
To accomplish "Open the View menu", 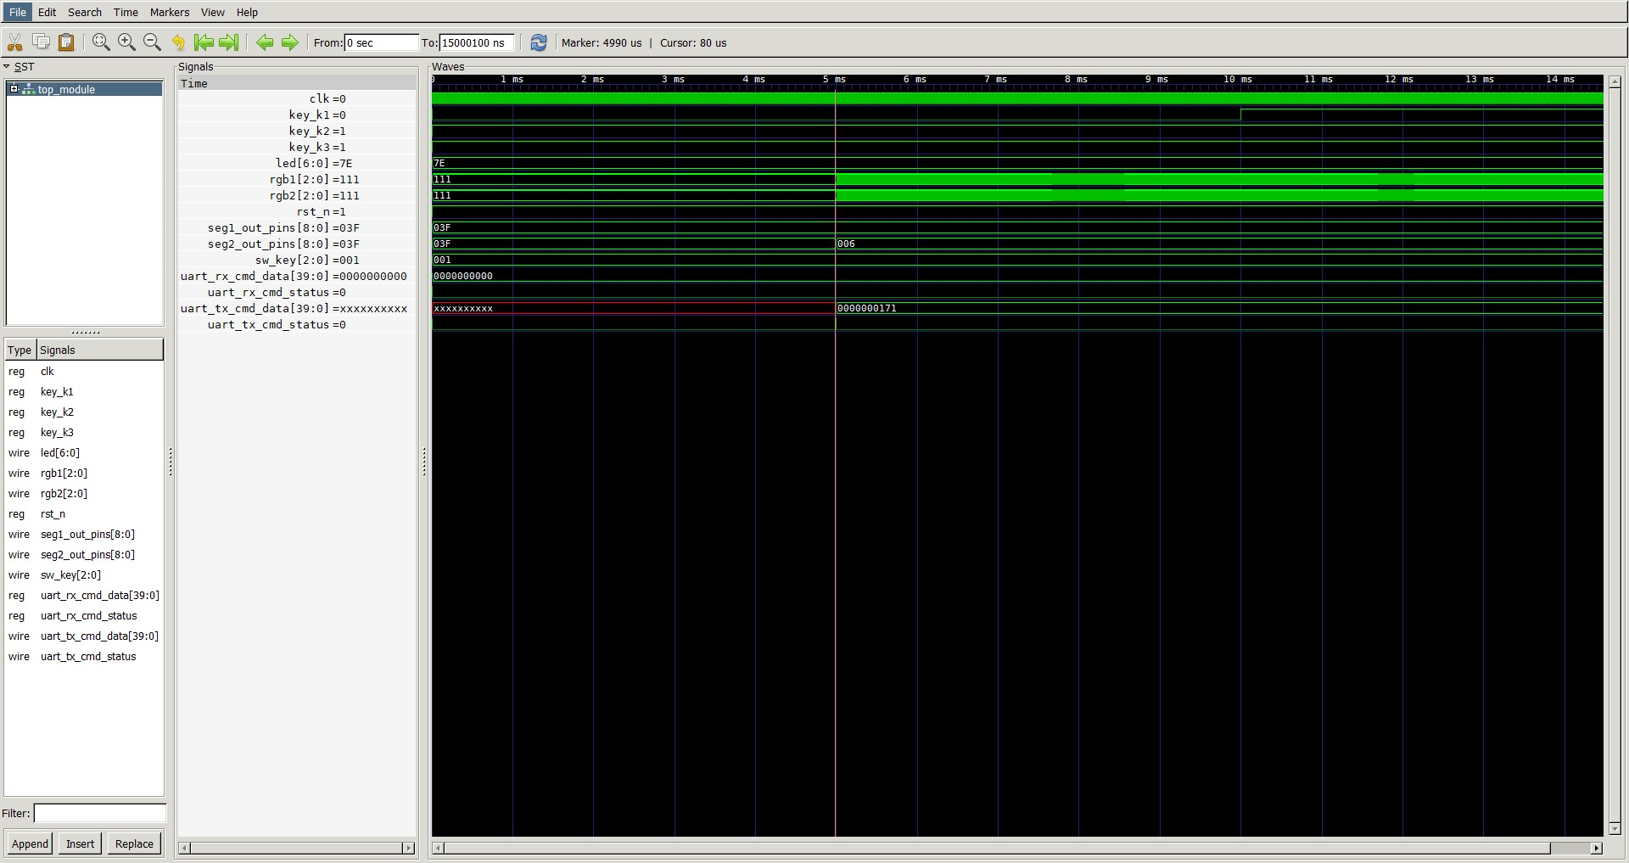I will (213, 12).
